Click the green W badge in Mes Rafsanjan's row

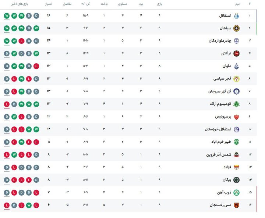point(29,205)
